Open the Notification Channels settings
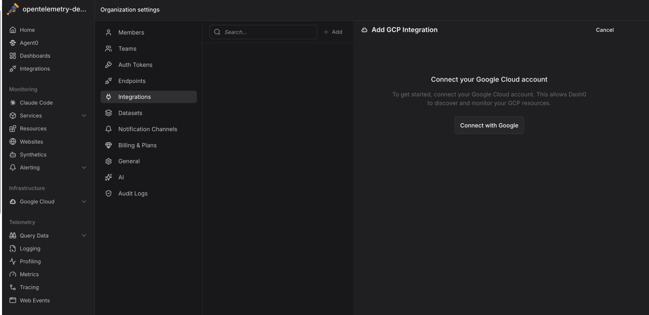Viewport: 649px width, 315px height. 149,129
